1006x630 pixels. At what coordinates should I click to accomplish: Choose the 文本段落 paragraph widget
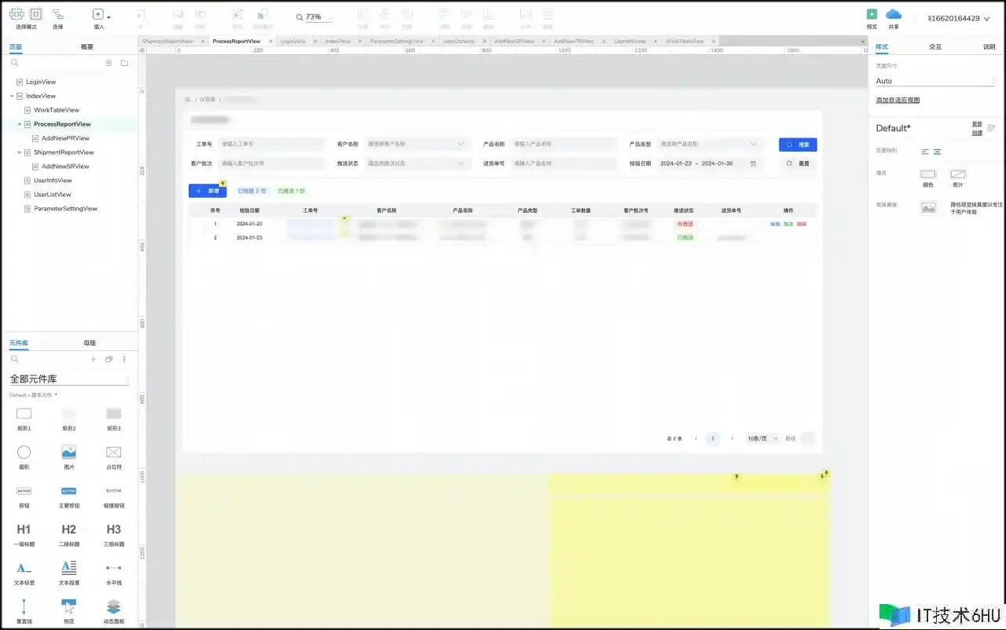point(68,568)
